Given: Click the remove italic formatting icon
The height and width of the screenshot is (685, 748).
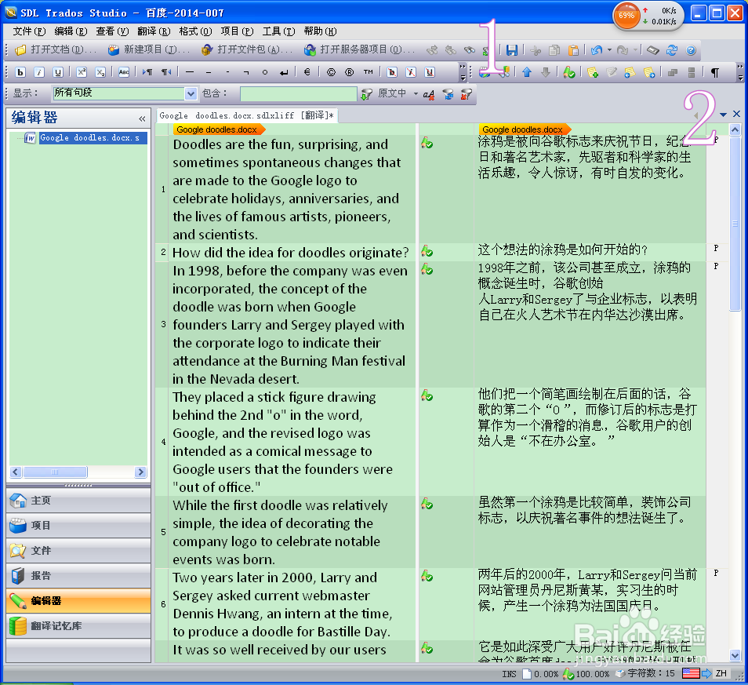Looking at the screenshot, I should pyautogui.click(x=411, y=72).
